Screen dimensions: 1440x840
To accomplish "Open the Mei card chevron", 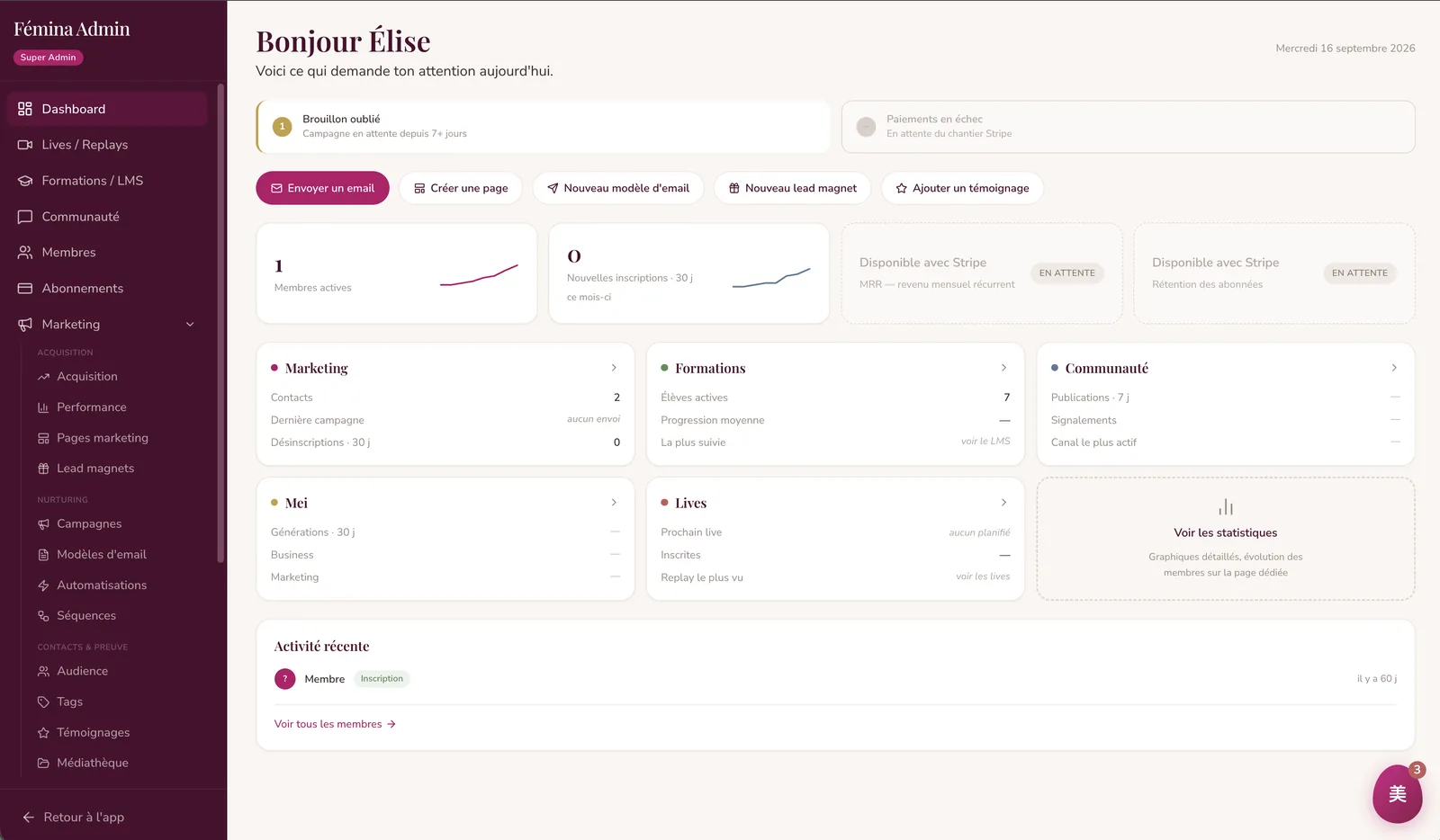I will pos(614,503).
